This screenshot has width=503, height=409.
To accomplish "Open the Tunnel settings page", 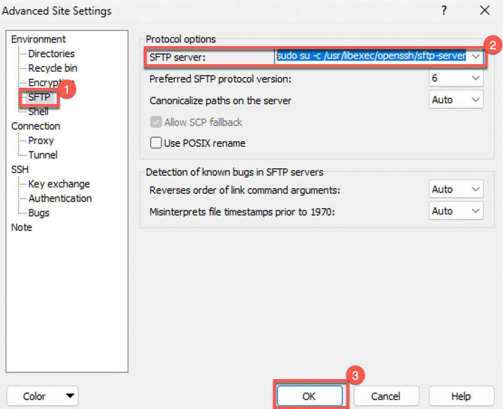I will point(43,155).
